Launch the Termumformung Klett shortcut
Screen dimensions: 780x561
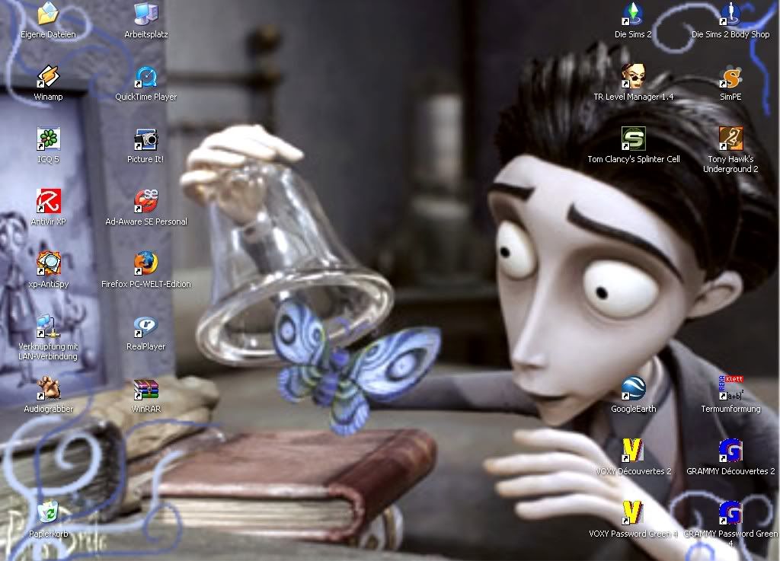click(730, 388)
